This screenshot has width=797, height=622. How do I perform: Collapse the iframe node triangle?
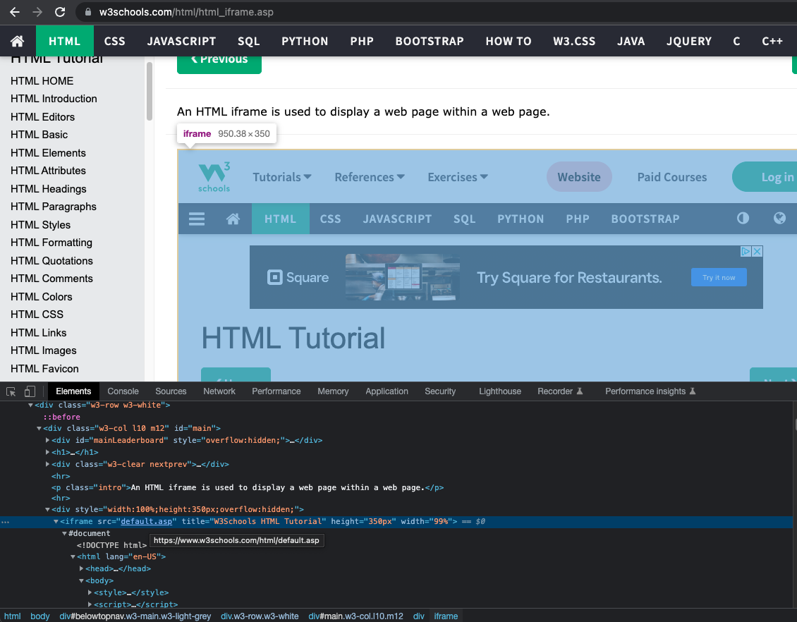56,521
